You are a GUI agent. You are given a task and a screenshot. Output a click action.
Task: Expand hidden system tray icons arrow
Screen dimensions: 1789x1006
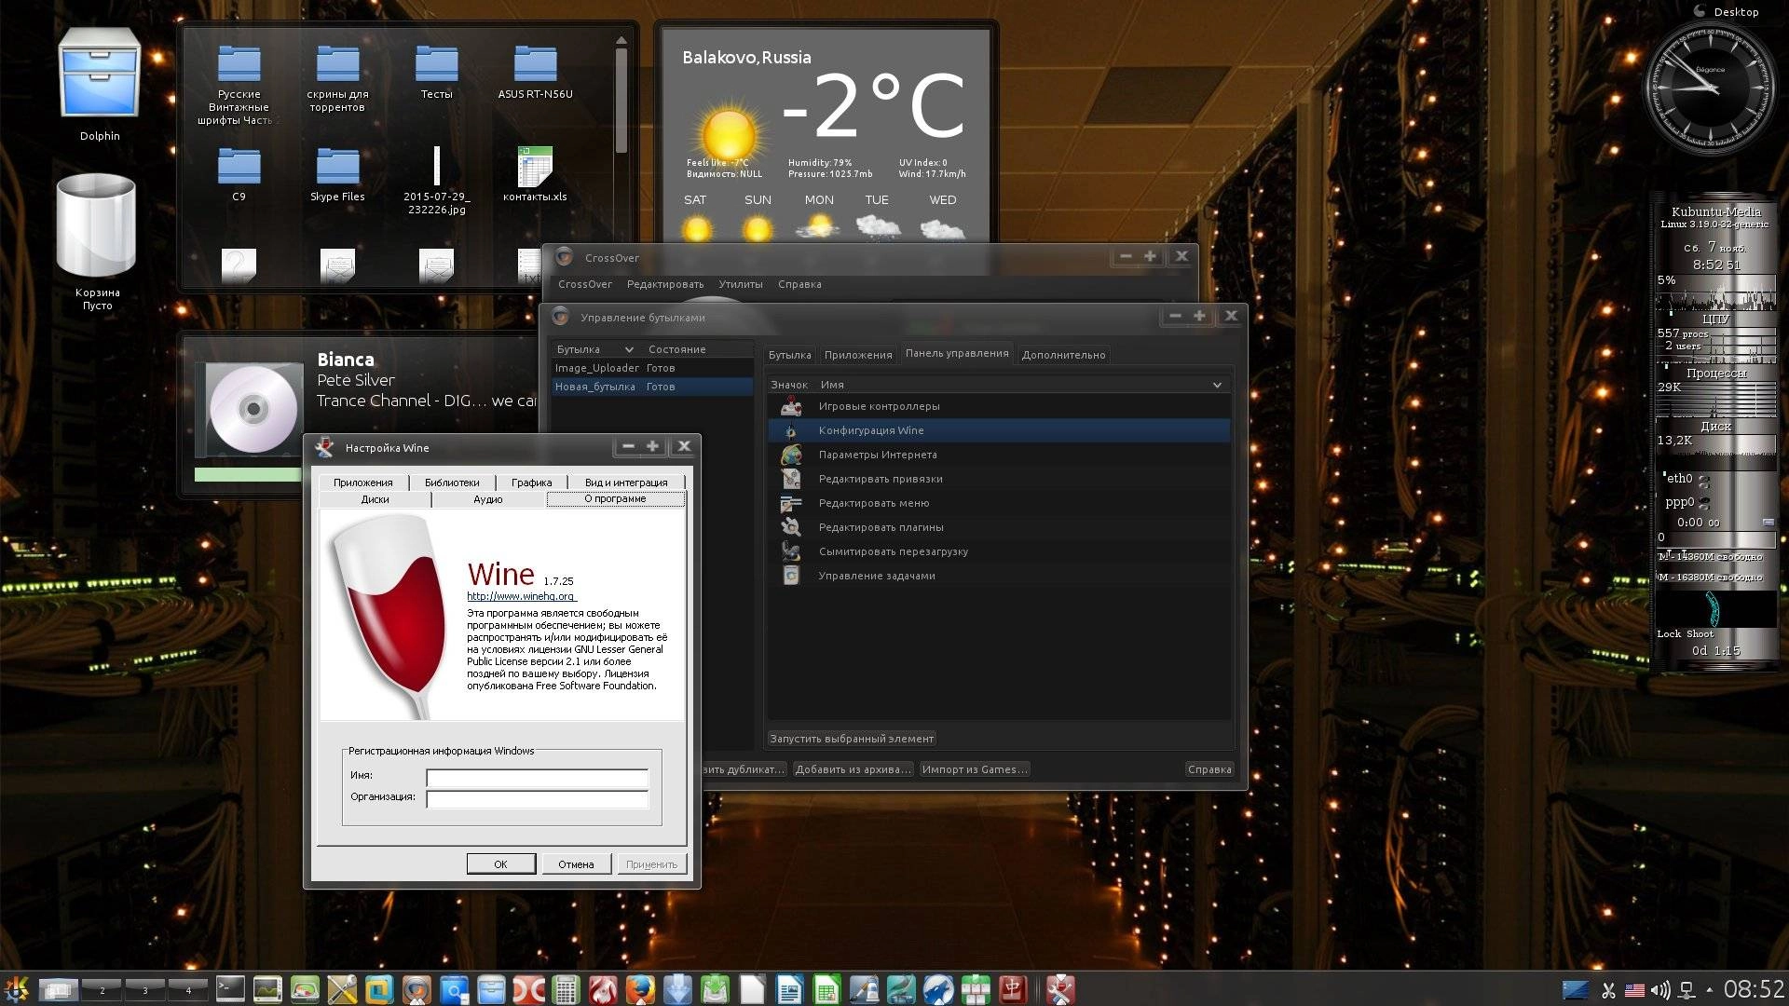(x=1709, y=989)
